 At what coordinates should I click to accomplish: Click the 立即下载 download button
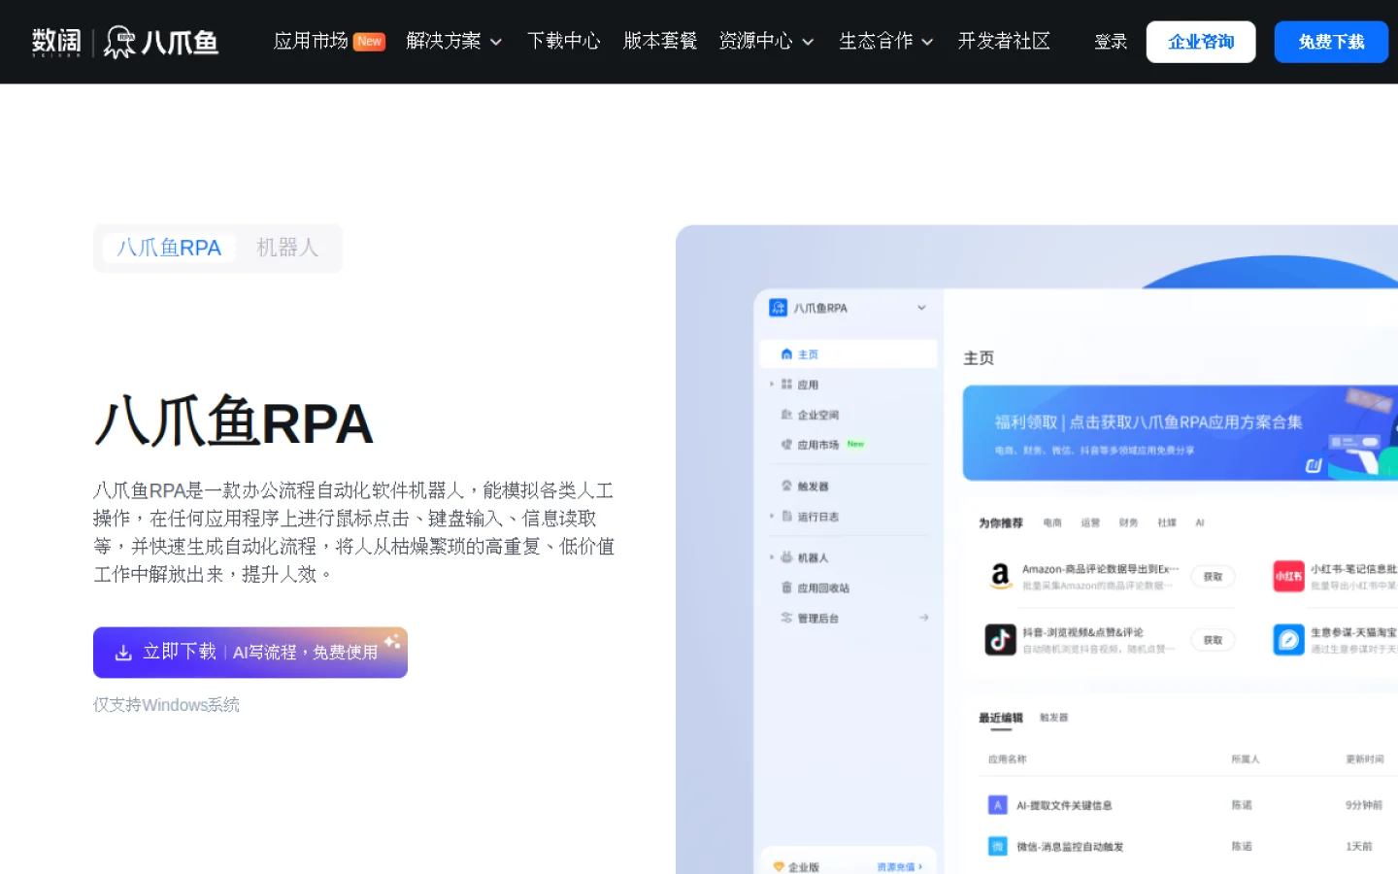coord(250,653)
